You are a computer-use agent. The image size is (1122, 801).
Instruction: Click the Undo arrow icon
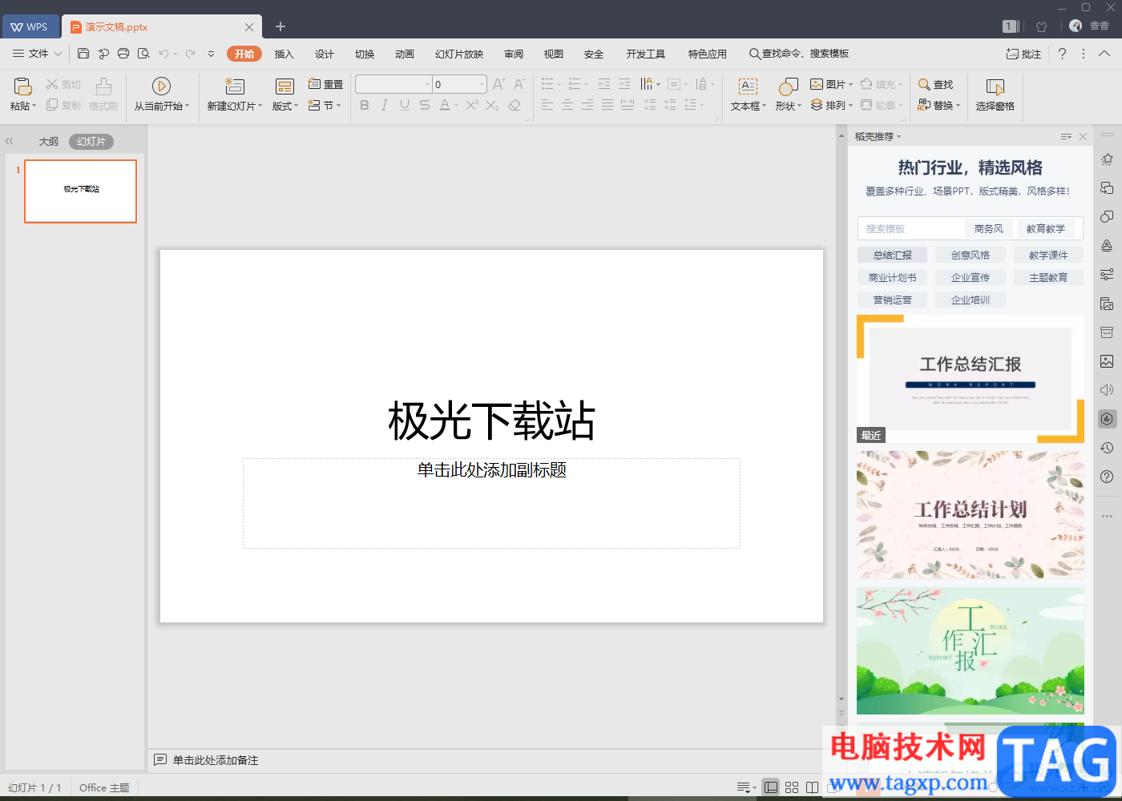tap(163, 54)
